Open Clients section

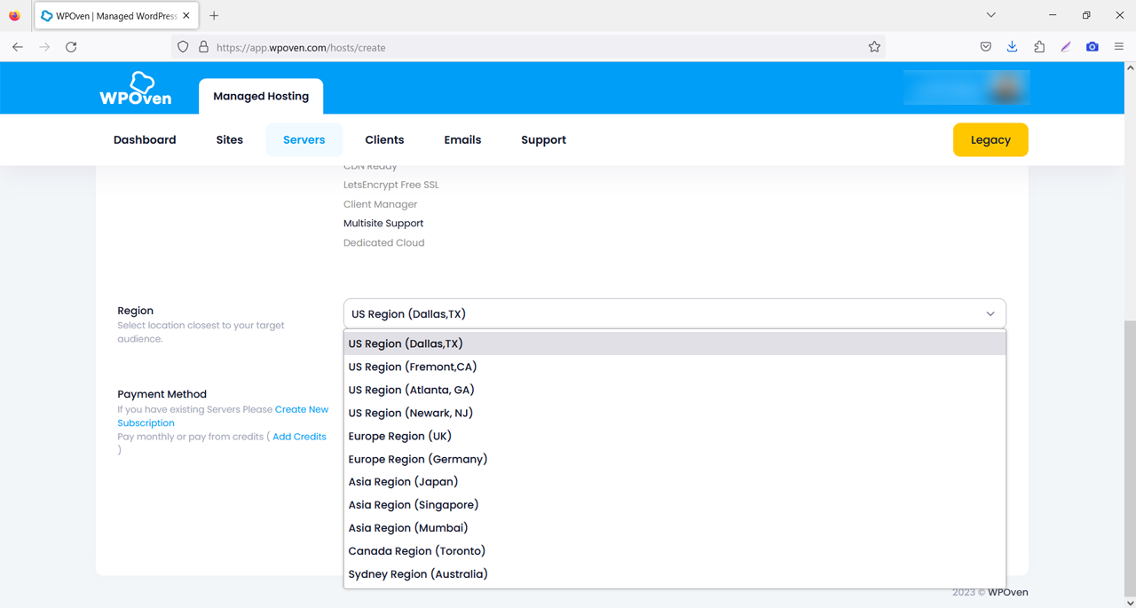[x=384, y=140]
